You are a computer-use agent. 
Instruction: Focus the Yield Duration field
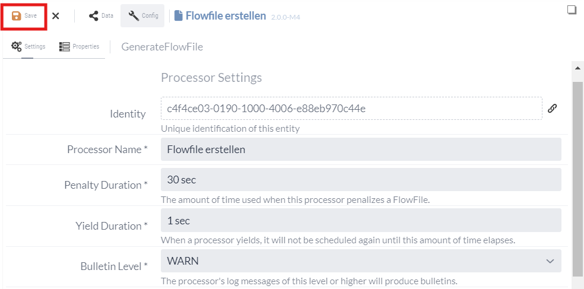pyautogui.click(x=360, y=220)
